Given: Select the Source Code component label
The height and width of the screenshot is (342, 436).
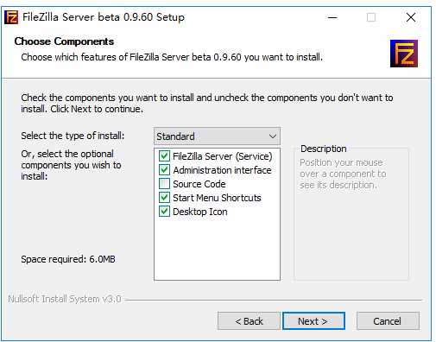Looking at the screenshot, I should pos(199,184).
